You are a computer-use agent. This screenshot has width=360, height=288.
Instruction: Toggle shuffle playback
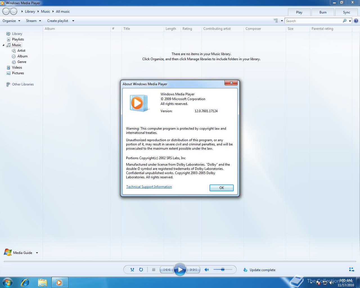[x=132, y=269]
